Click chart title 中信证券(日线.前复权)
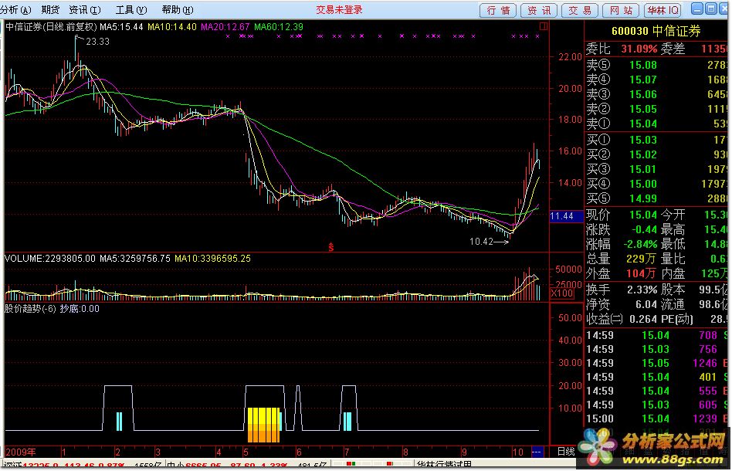Screen dimensions: 732x471 (51, 26)
